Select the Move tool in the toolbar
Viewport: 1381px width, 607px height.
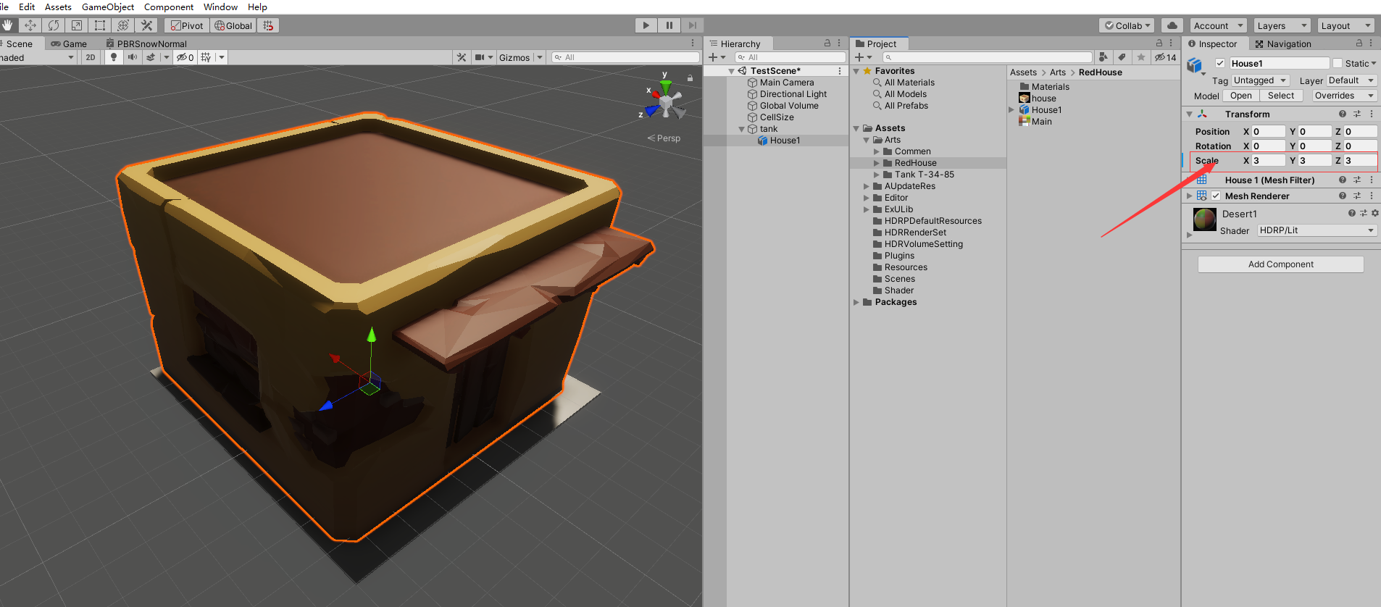30,25
